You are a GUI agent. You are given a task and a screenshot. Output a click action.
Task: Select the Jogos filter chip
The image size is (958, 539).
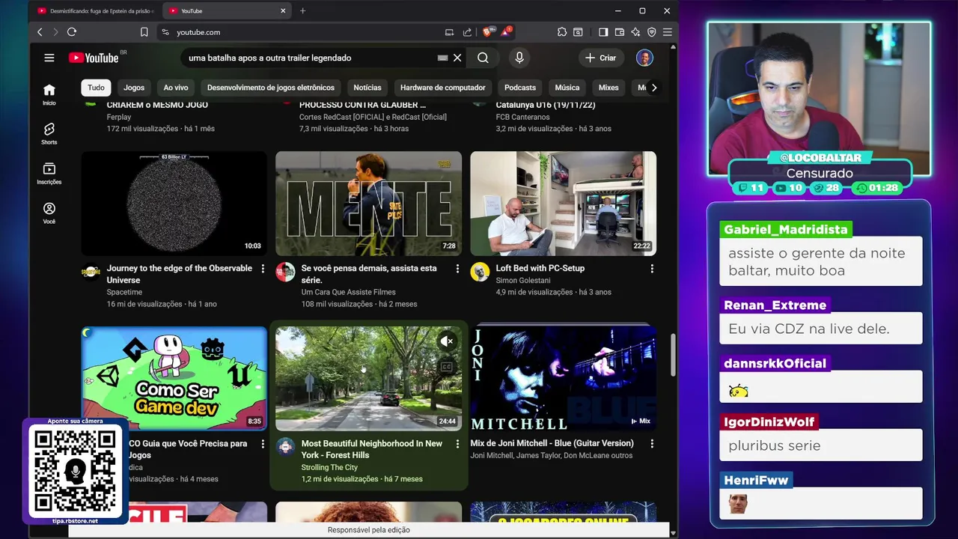tap(134, 88)
